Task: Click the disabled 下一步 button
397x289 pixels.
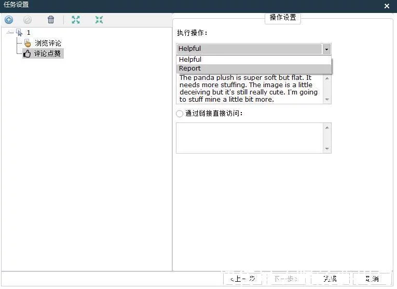Action: coord(286,279)
